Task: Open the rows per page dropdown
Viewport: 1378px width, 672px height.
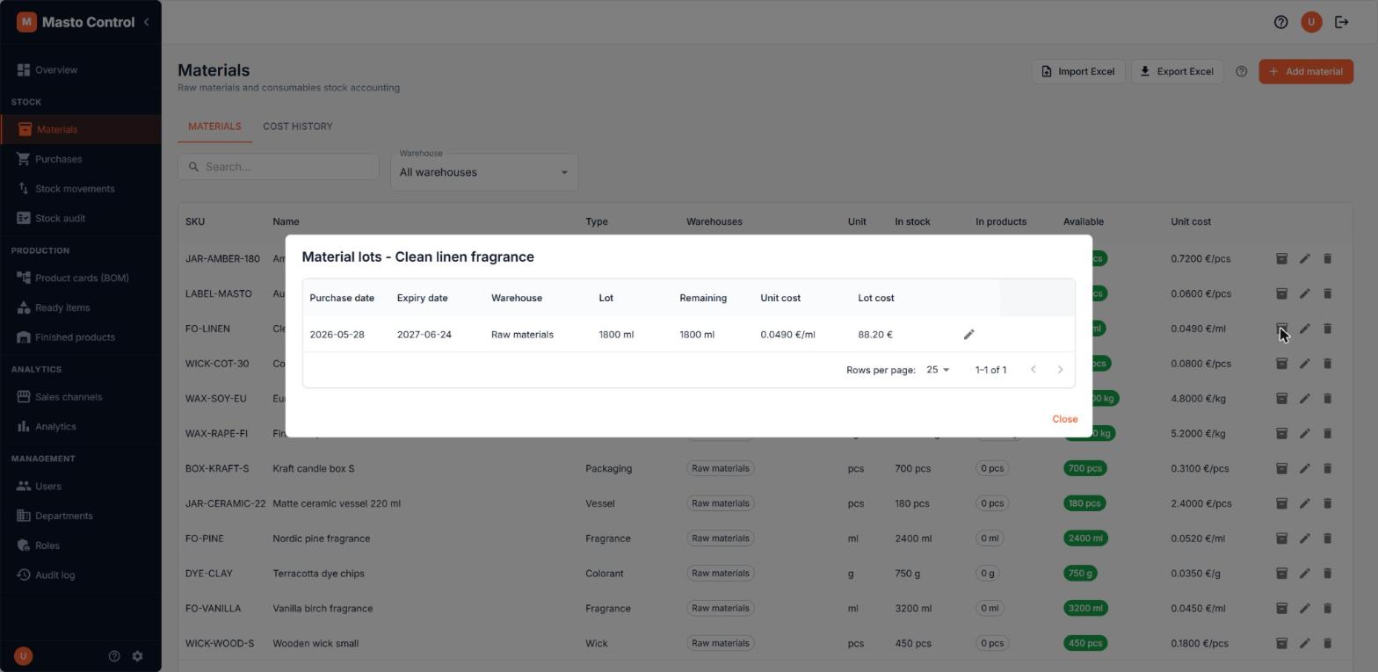Action: pyautogui.click(x=938, y=370)
